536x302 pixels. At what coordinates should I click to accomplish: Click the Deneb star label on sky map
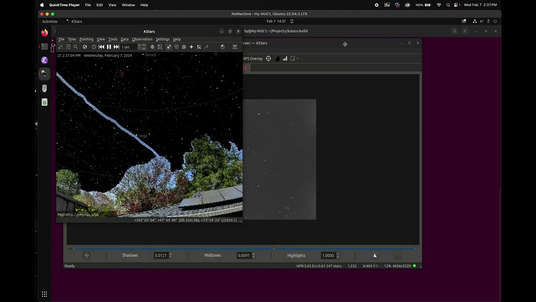coord(150,55)
